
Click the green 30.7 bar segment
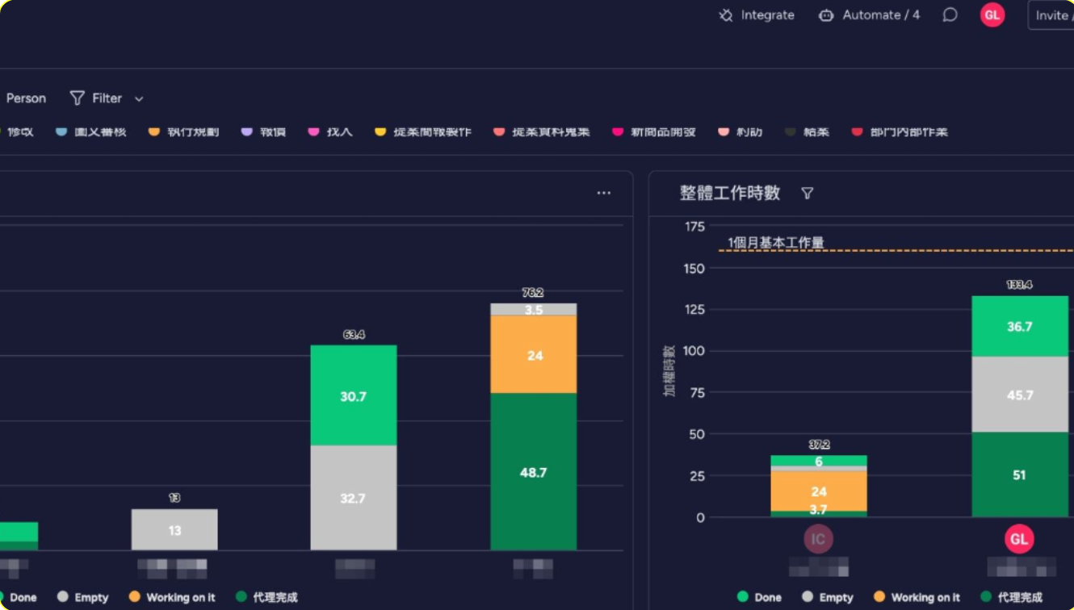click(x=354, y=395)
